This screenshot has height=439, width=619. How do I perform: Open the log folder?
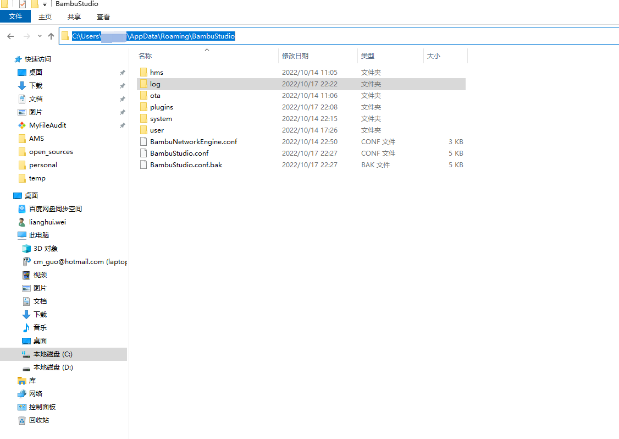(x=156, y=84)
